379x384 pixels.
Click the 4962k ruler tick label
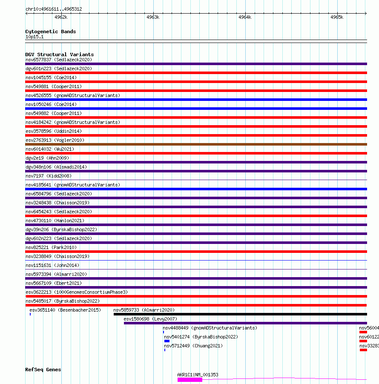pyautogui.click(x=61, y=17)
